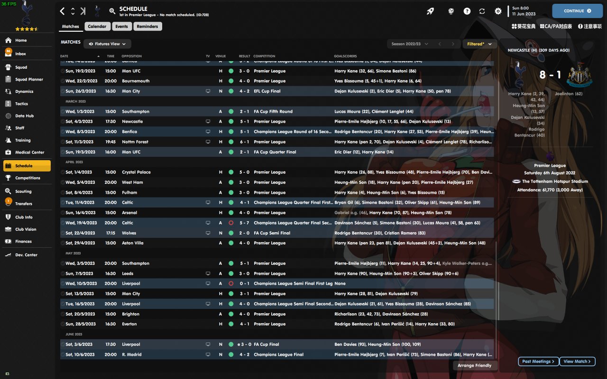607x379 pixels.
Task: Open the settings gear icon
Action: point(498,11)
